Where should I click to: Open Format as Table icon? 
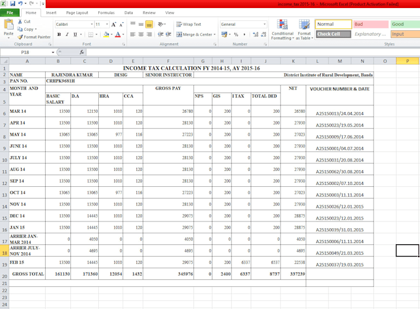(304, 25)
